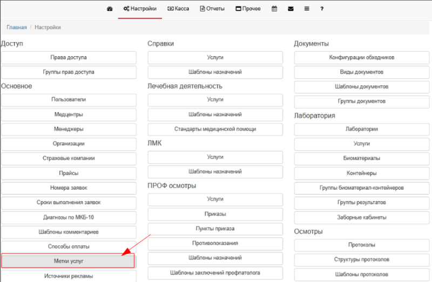This screenshot has height=282, width=432.
Task: Open the envelope messages icon
Action: (291, 9)
